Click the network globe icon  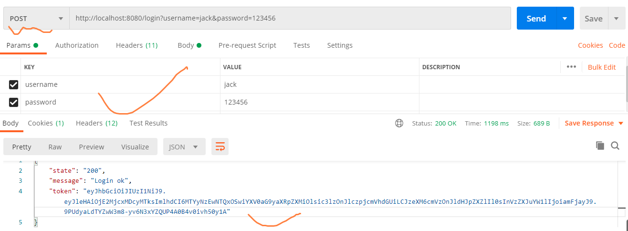399,123
